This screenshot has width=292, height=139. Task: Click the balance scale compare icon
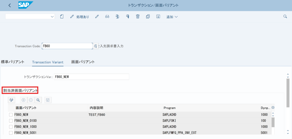pyautogui.click(x=117, y=16)
